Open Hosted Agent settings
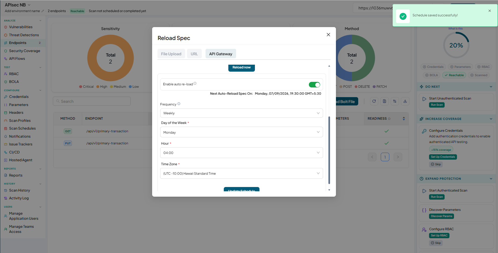Viewport: 498px width, 253px height. pyautogui.click(x=20, y=160)
